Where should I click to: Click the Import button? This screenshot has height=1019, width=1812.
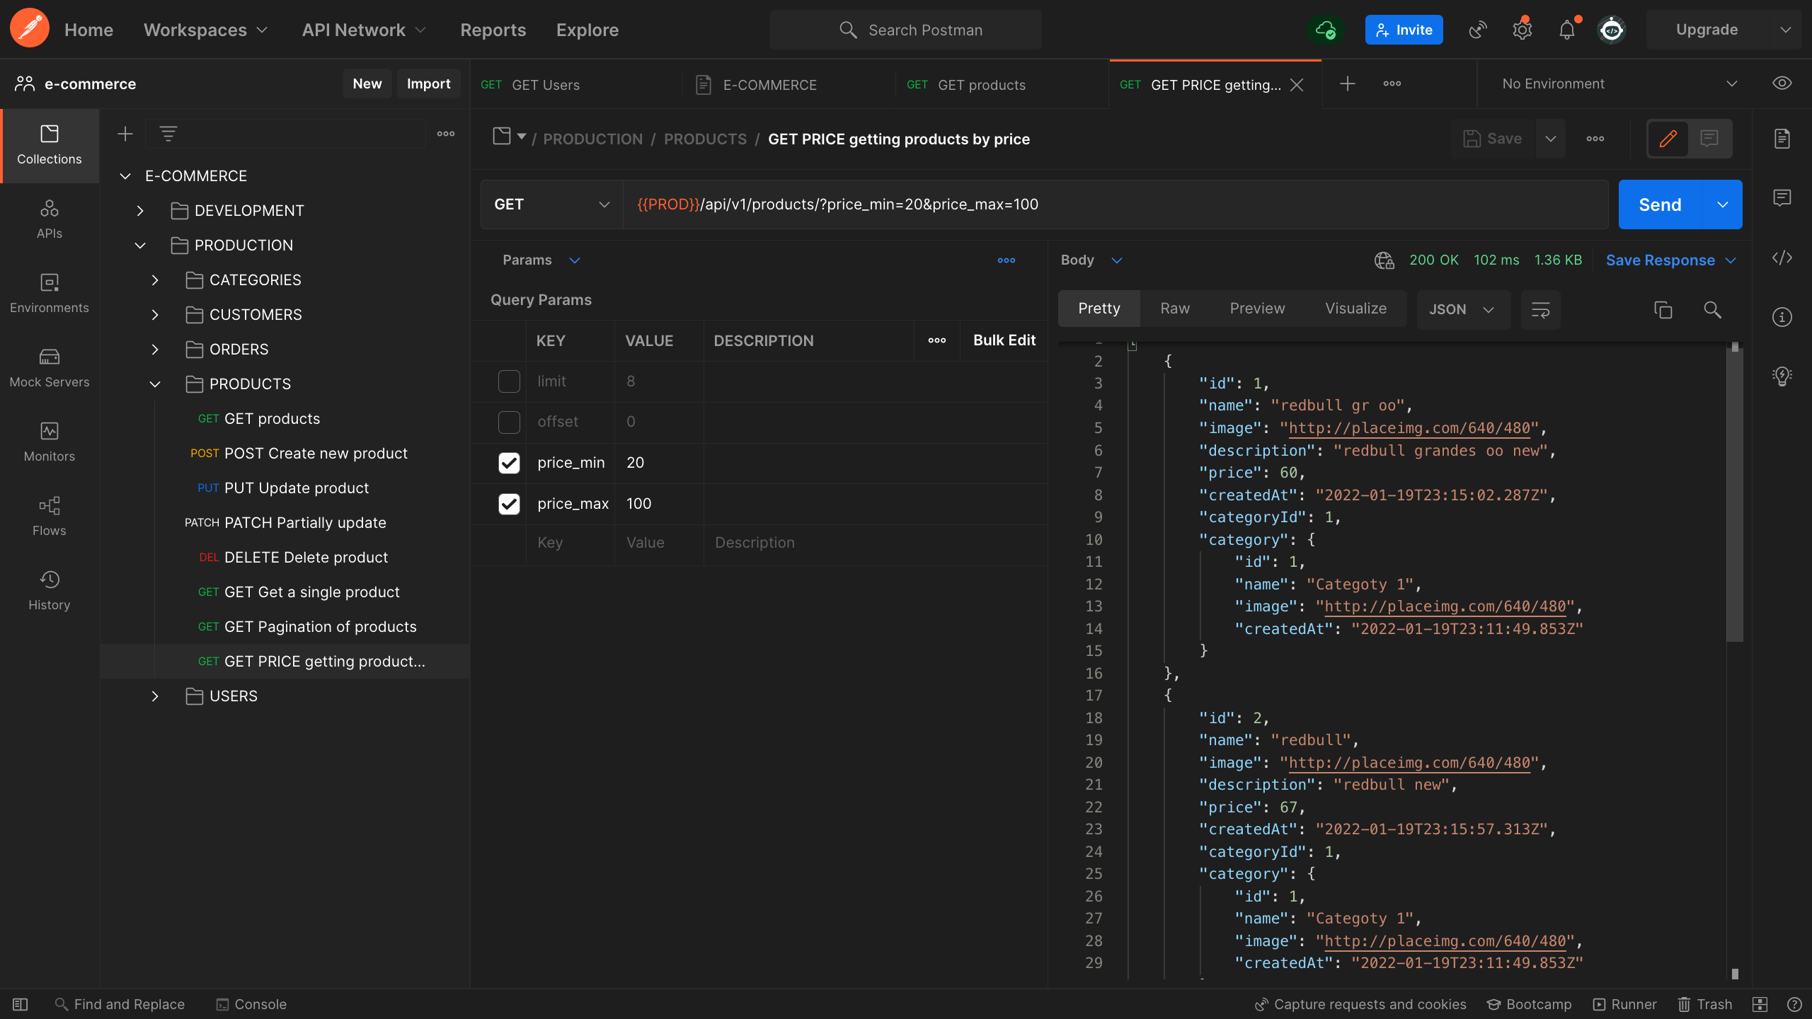428,84
